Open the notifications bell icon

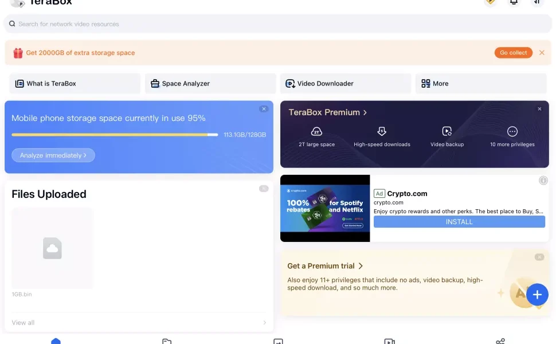(514, 2)
